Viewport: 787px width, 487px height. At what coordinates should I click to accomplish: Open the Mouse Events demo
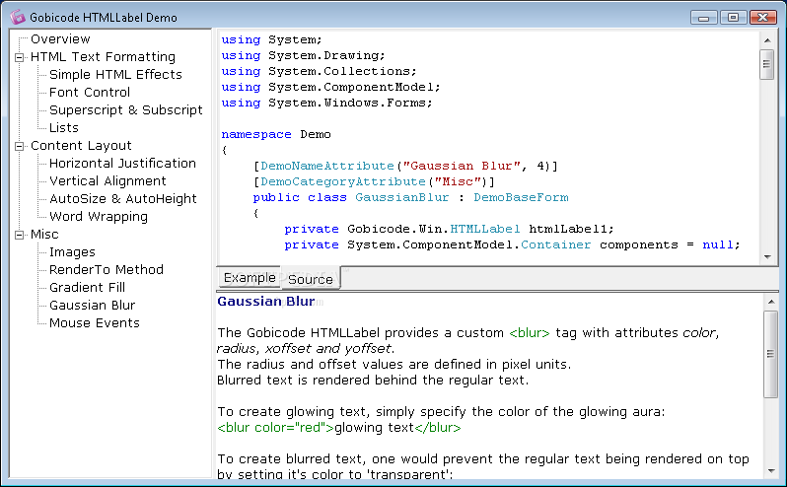[x=95, y=323]
